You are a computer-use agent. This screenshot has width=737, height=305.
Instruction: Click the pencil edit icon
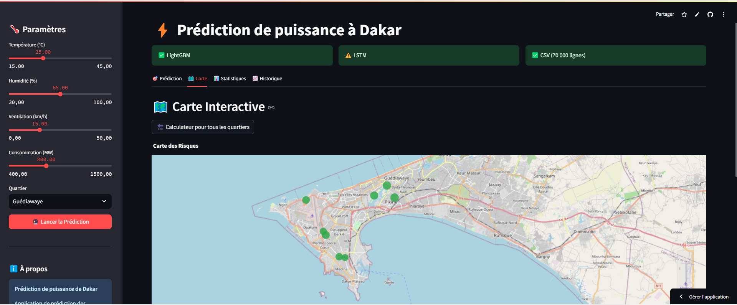click(x=697, y=15)
